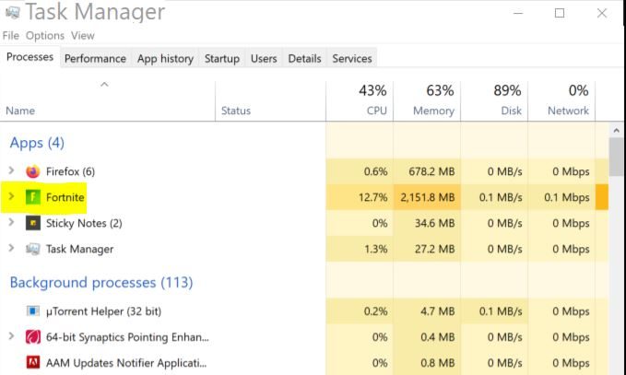This screenshot has width=626, height=375.
Task: Expand the Firefox process group
Action: point(12,170)
